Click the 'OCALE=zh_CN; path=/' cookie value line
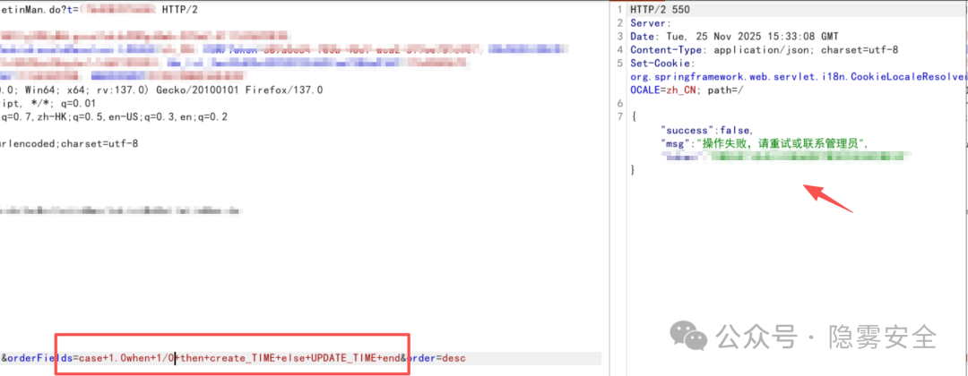Screen dimensions: 968x376 (687, 90)
